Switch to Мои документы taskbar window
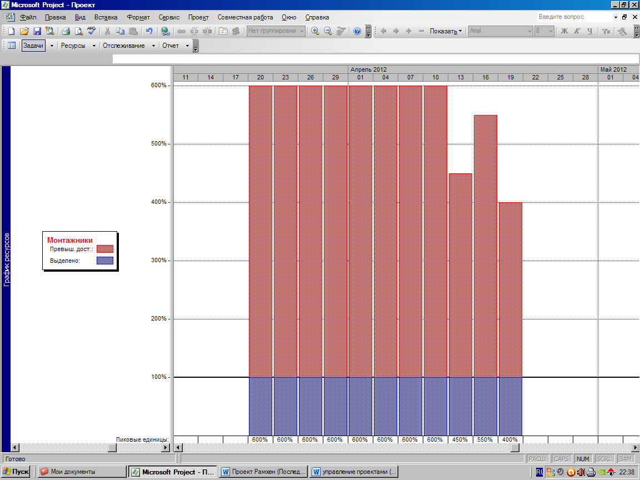This screenshot has width=640, height=480. [82, 472]
